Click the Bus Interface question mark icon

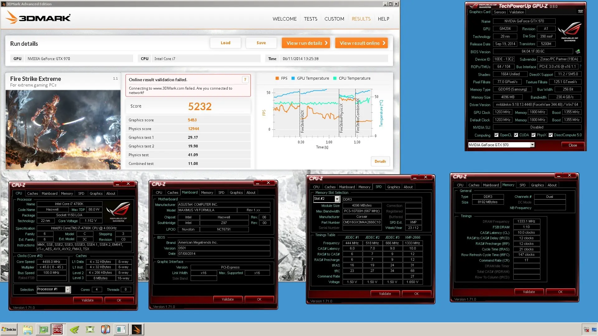click(581, 67)
